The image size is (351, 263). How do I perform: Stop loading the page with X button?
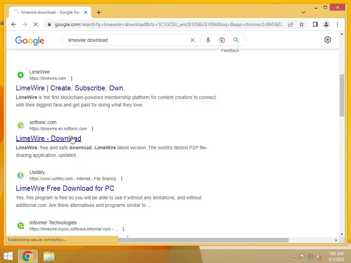36,24
